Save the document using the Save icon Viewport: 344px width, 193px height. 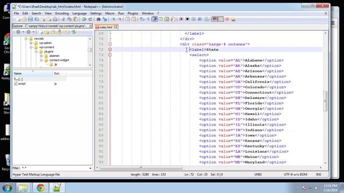pyautogui.click(x=30, y=19)
